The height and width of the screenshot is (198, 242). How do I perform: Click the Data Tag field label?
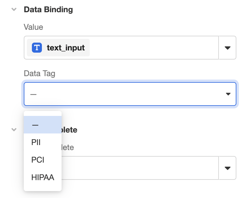(39, 74)
